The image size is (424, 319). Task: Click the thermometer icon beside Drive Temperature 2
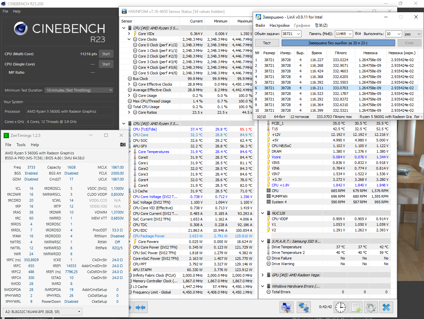pyautogui.click(x=269, y=253)
